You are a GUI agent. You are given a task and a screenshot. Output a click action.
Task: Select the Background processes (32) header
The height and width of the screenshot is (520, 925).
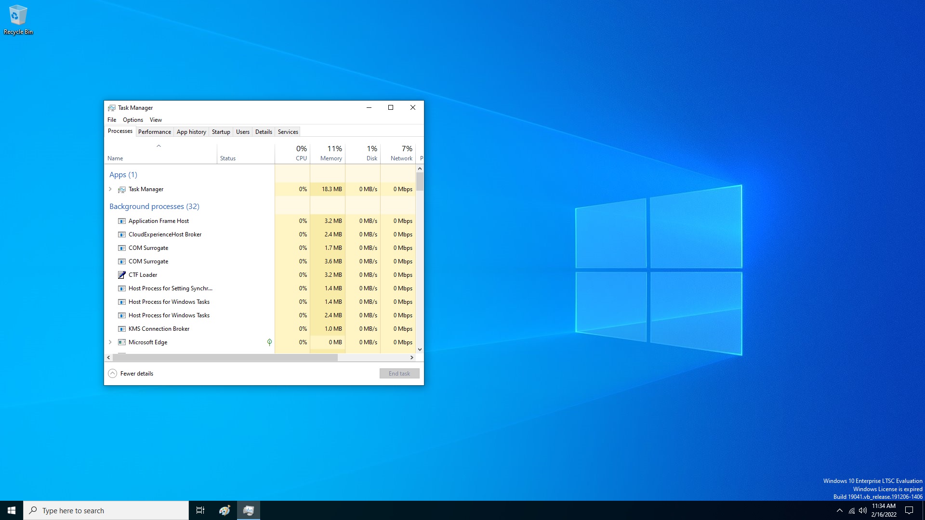pos(154,207)
